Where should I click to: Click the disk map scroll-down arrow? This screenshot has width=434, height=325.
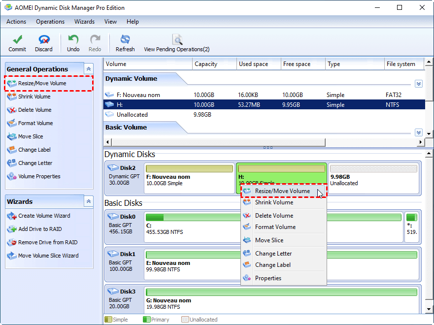click(429, 309)
